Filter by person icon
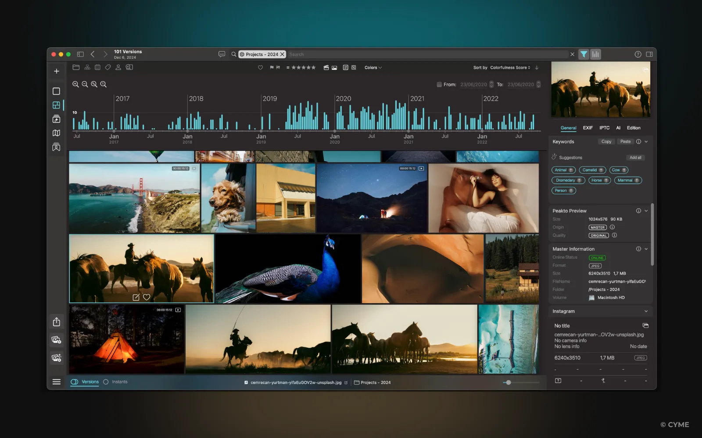Screen dimensions: 702x438 (118, 67)
